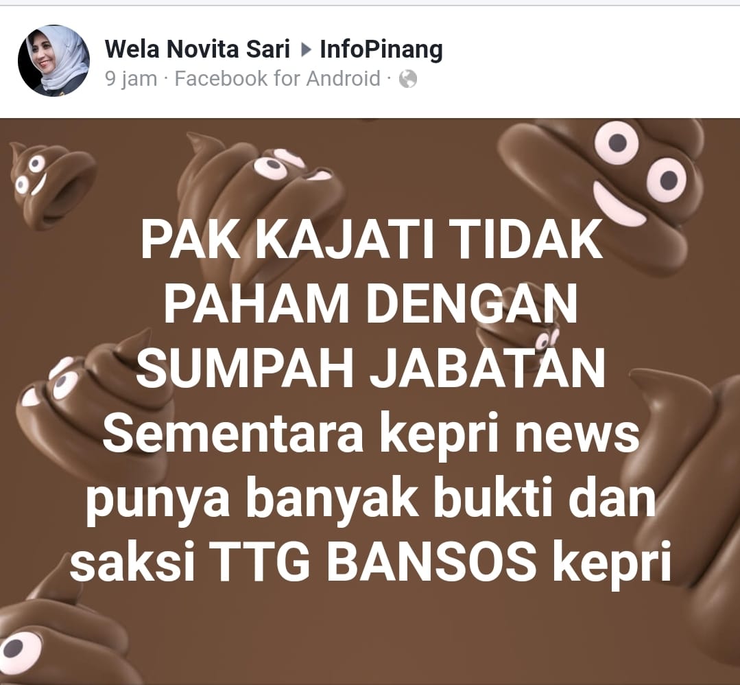Click the Facebook for Android label

pos(278,78)
